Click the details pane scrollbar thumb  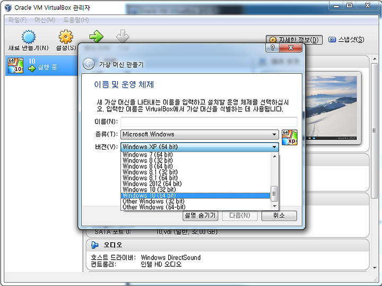pyautogui.click(x=375, y=131)
